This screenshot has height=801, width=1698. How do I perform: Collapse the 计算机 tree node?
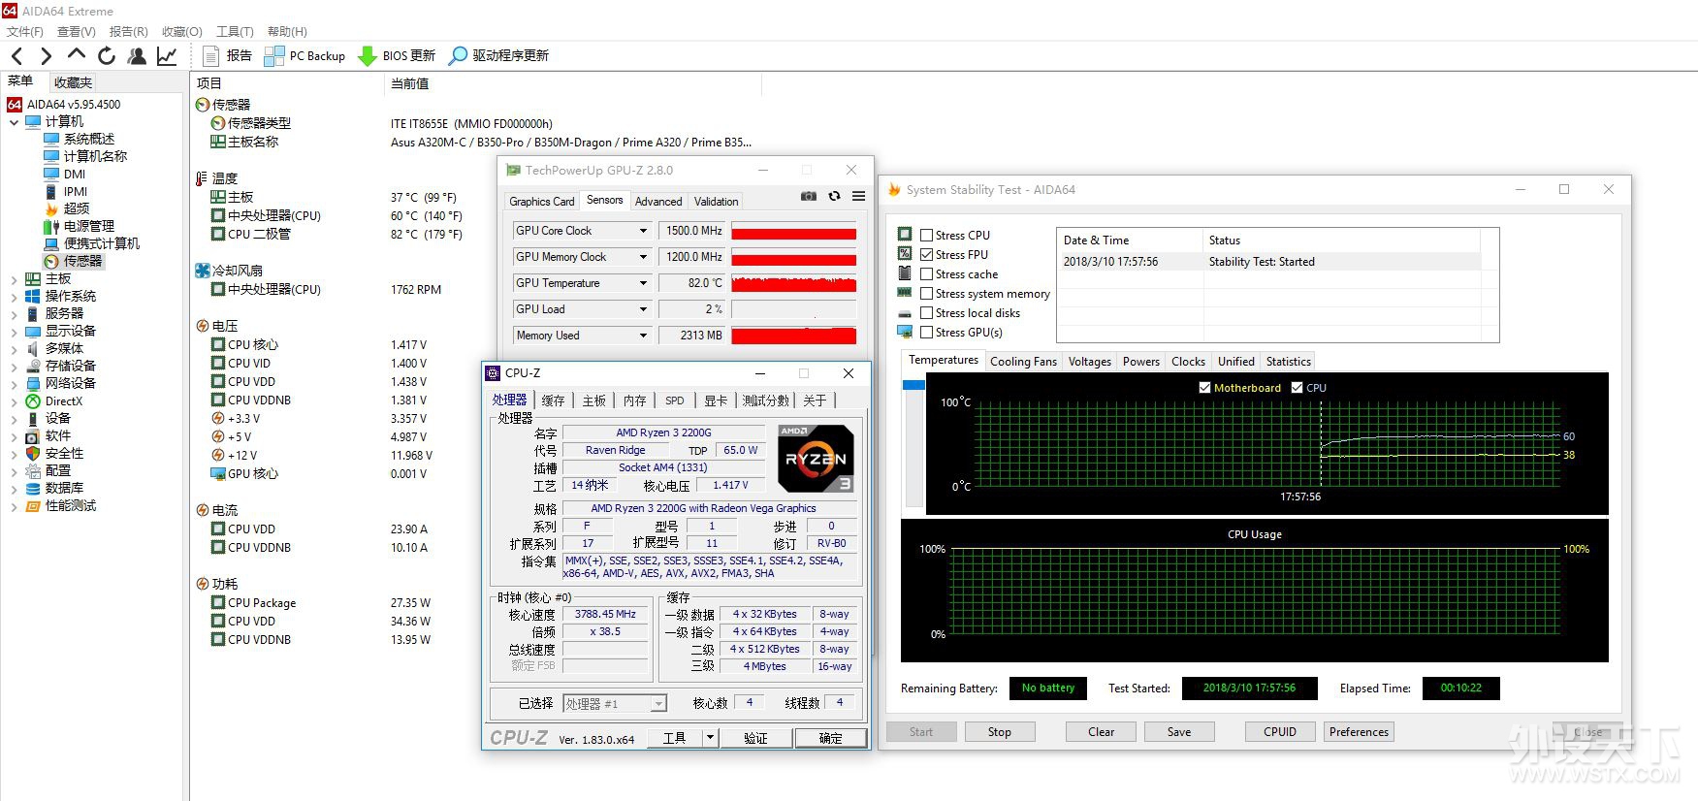(x=14, y=122)
